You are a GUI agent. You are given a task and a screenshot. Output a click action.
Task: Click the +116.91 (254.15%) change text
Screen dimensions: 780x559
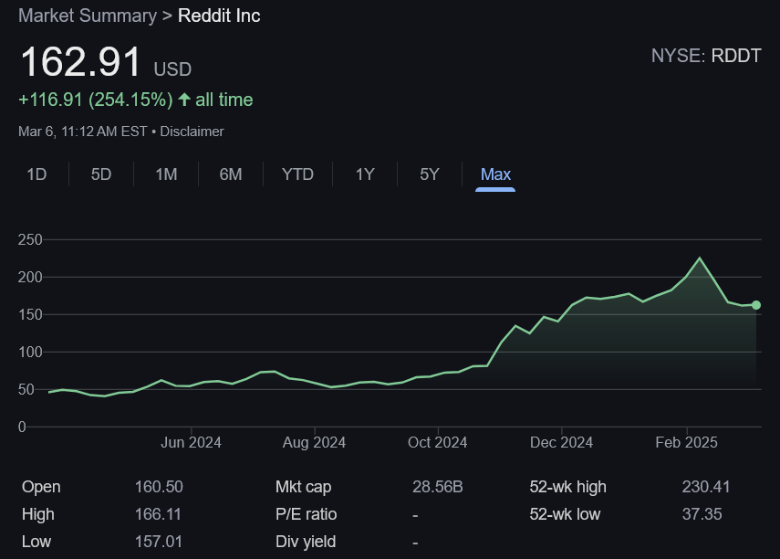pyautogui.click(x=96, y=100)
